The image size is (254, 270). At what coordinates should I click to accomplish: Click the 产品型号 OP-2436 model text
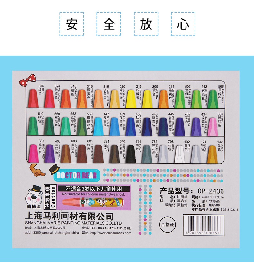[192, 191]
